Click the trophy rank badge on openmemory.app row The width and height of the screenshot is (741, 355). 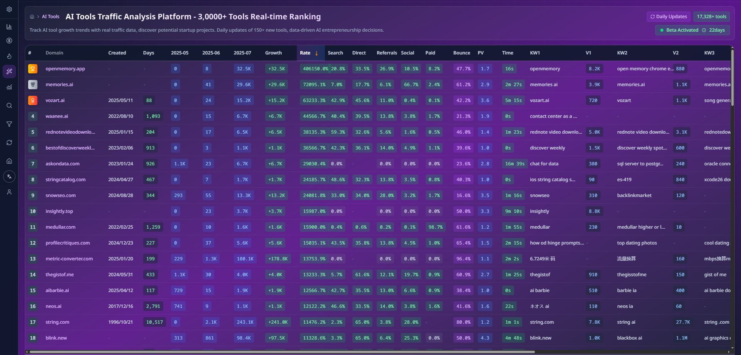[x=33, y=68]
